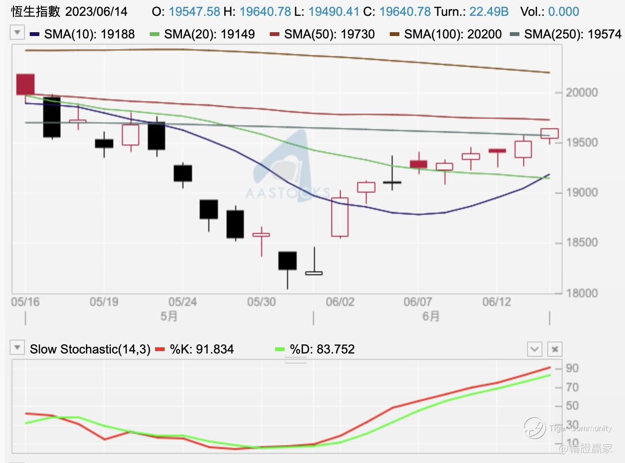
Task: Click the 06/02 date axis label
Action: pos(340,302)
